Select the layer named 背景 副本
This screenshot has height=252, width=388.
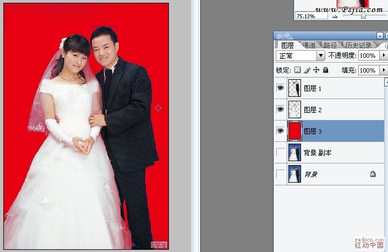point(318,152)
